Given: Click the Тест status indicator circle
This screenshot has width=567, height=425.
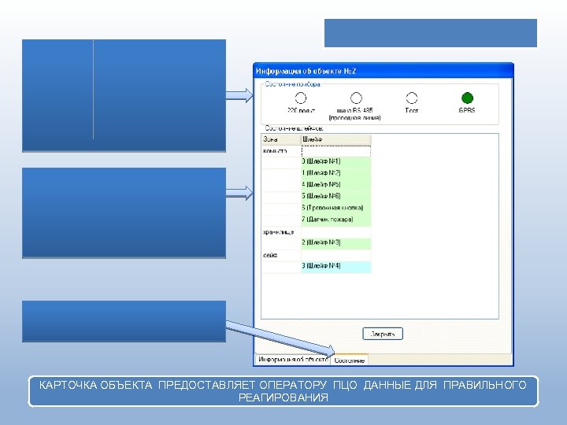Looking at the screenshot, I should pyautogui.click(x=412, y=98).
